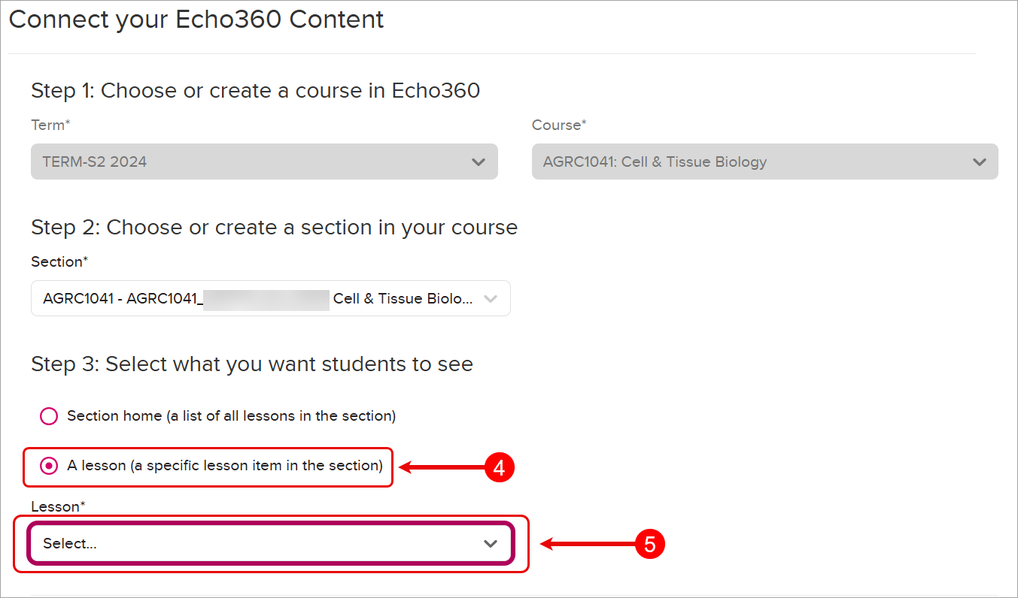The width and height of the screenshot is (1018, 598).
Task: Click the Step 1 heading text
Action: point(255,91)
